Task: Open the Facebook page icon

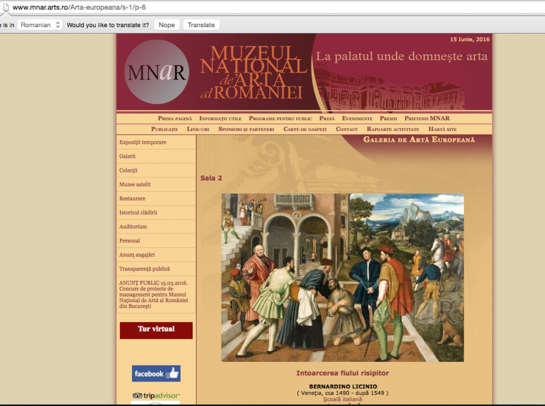Action: click(156, 374)
